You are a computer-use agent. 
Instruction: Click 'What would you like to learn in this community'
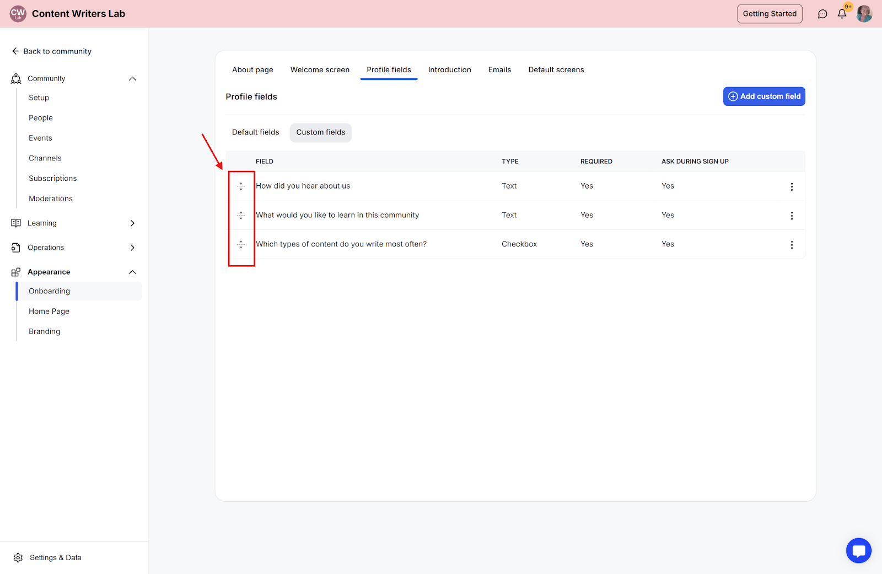pos(337,215)
